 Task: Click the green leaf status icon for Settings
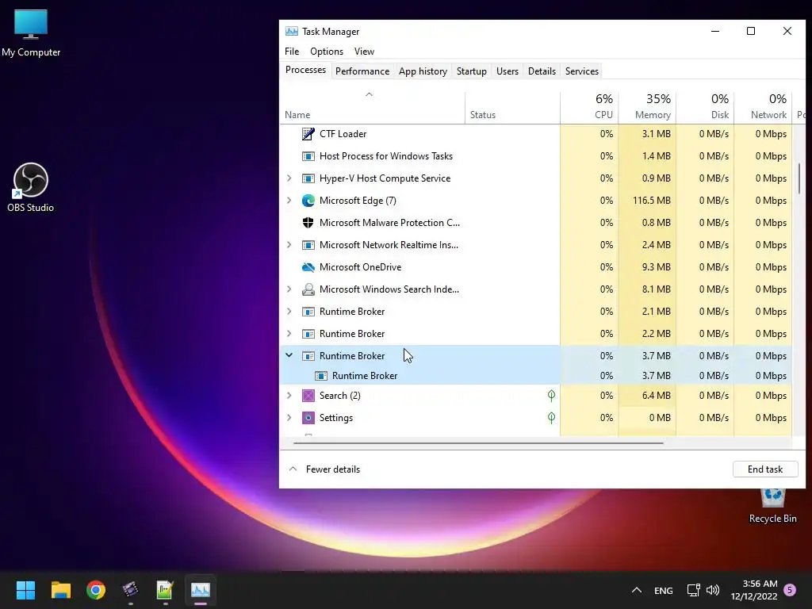(x=552, y=417)
